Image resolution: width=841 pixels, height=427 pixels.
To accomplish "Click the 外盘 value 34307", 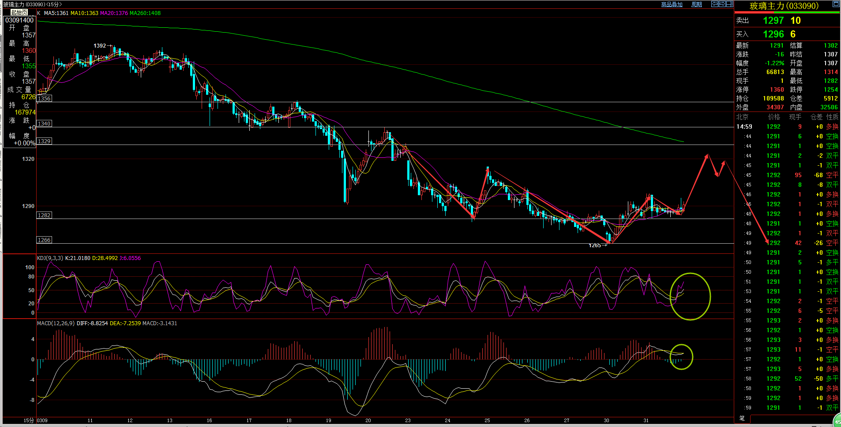I will (775, 107).
